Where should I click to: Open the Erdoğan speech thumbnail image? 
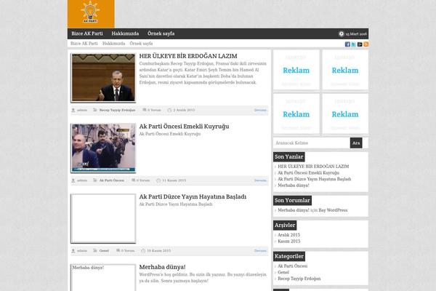(103, 78)
